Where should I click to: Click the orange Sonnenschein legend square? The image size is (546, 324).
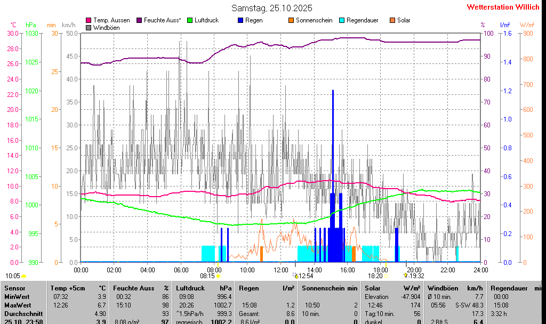[291, 20]
